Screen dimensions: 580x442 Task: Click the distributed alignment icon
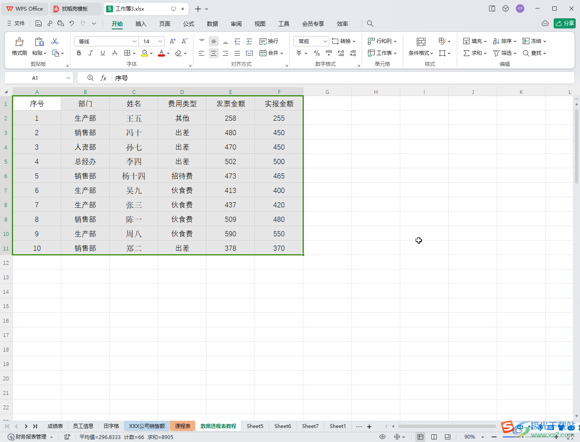click(249, 53)
